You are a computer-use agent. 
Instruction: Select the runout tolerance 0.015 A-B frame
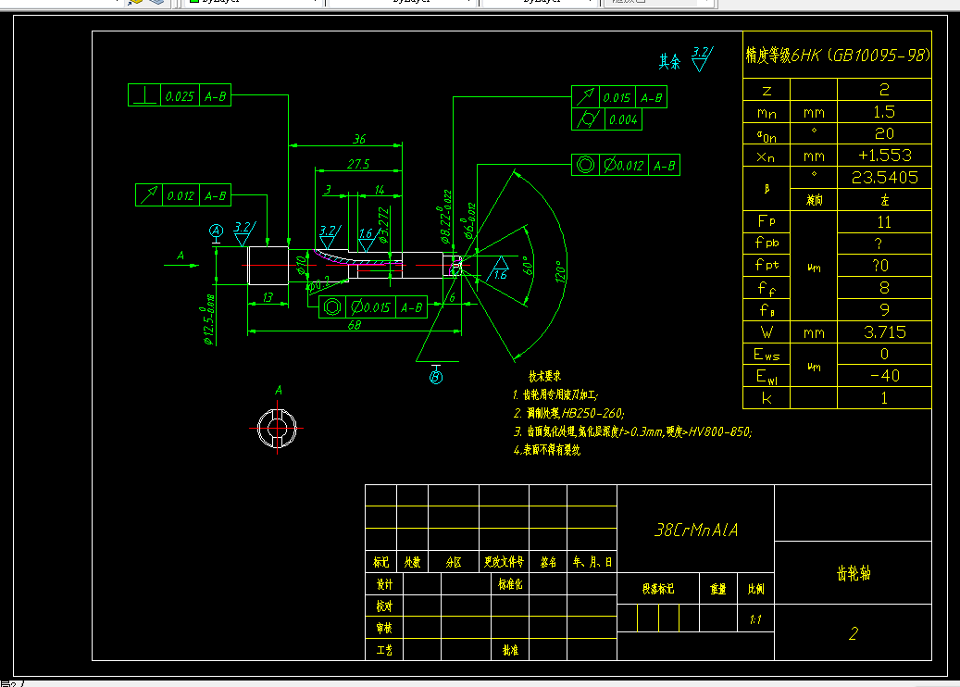tap(619, 96)
